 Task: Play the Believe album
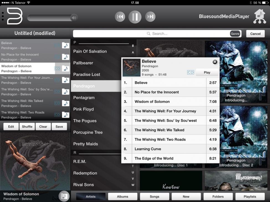207,72
